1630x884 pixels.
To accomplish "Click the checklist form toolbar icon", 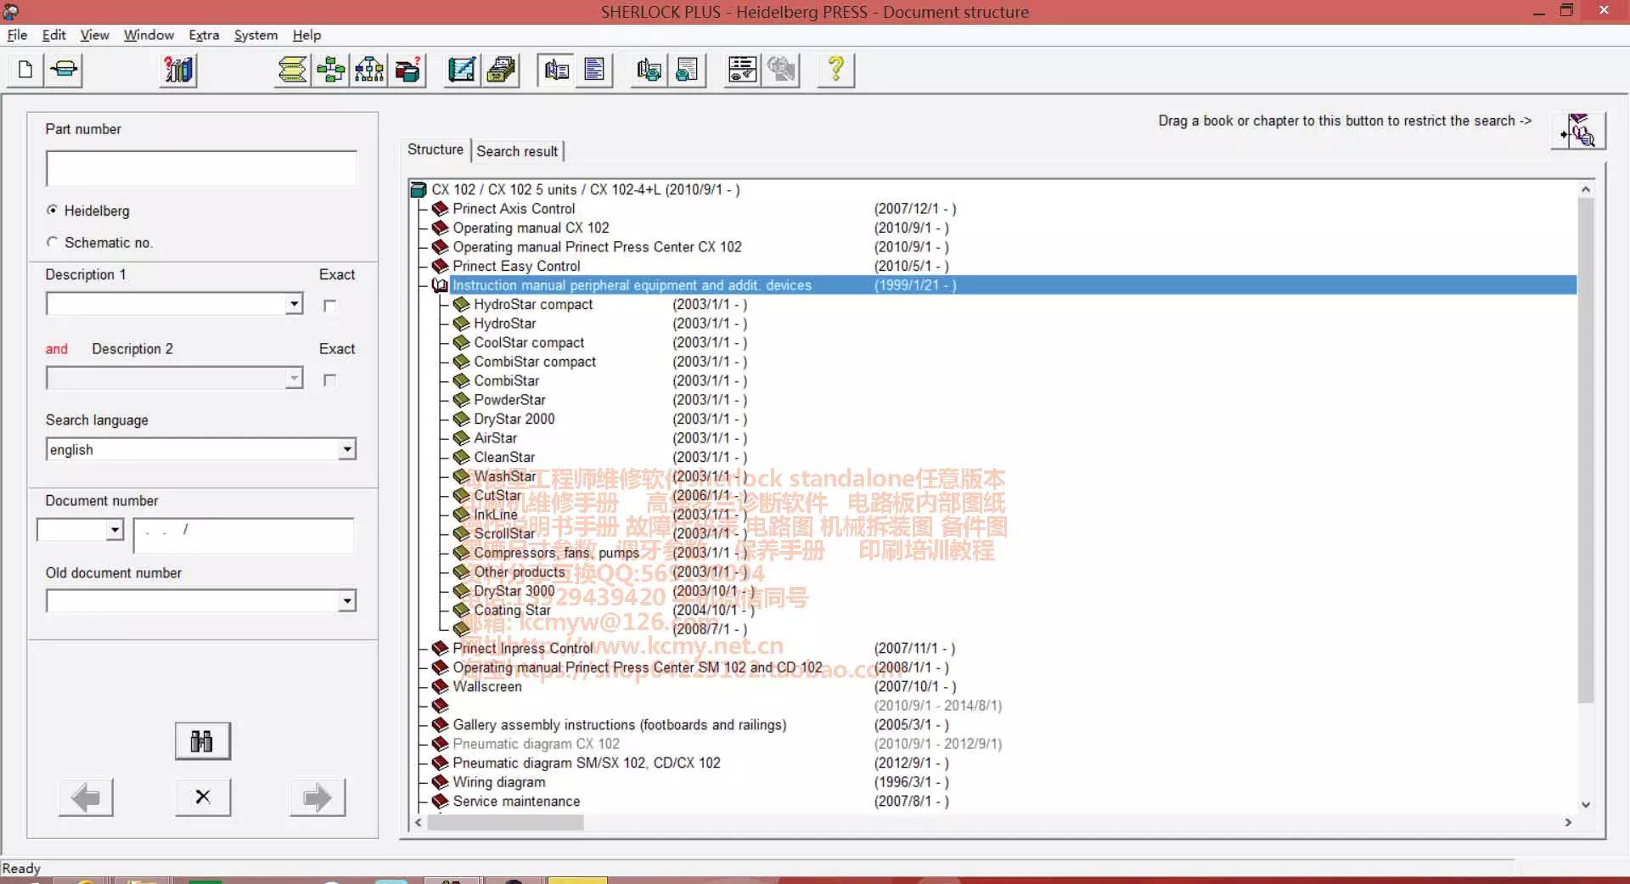I will (x=743, y=70).
